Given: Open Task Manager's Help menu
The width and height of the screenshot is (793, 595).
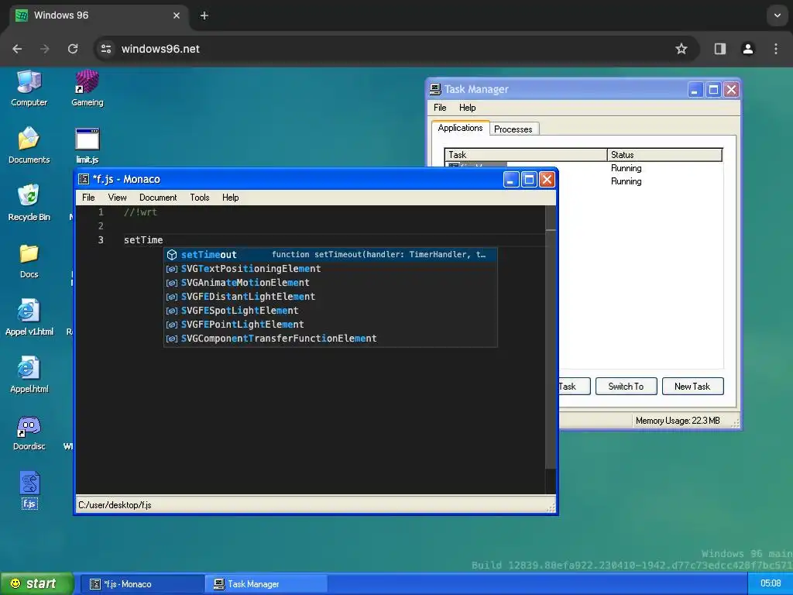Looking at the screenshot, I should [467, 107].
